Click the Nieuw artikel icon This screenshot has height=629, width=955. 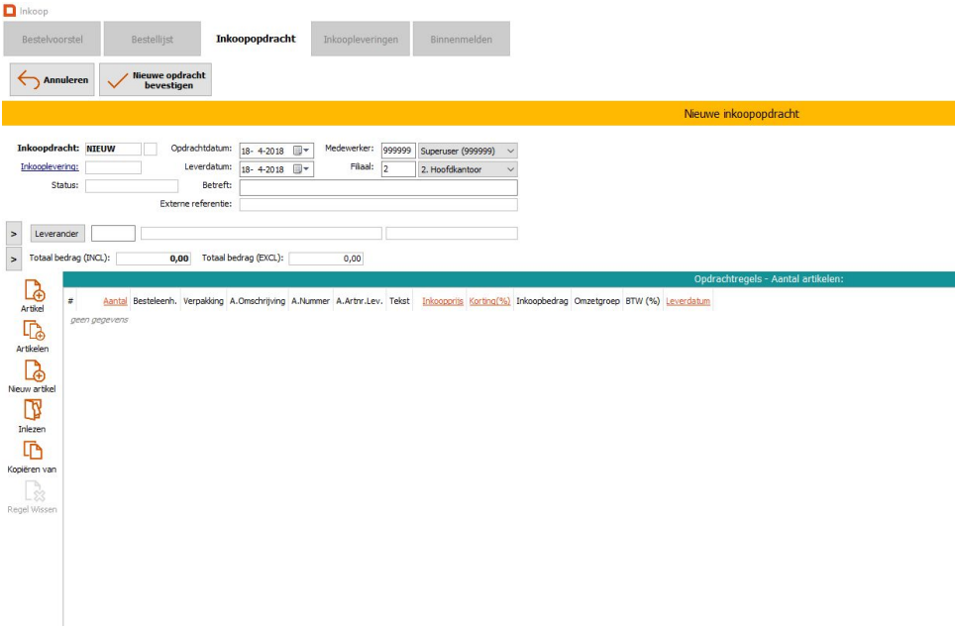33,371
